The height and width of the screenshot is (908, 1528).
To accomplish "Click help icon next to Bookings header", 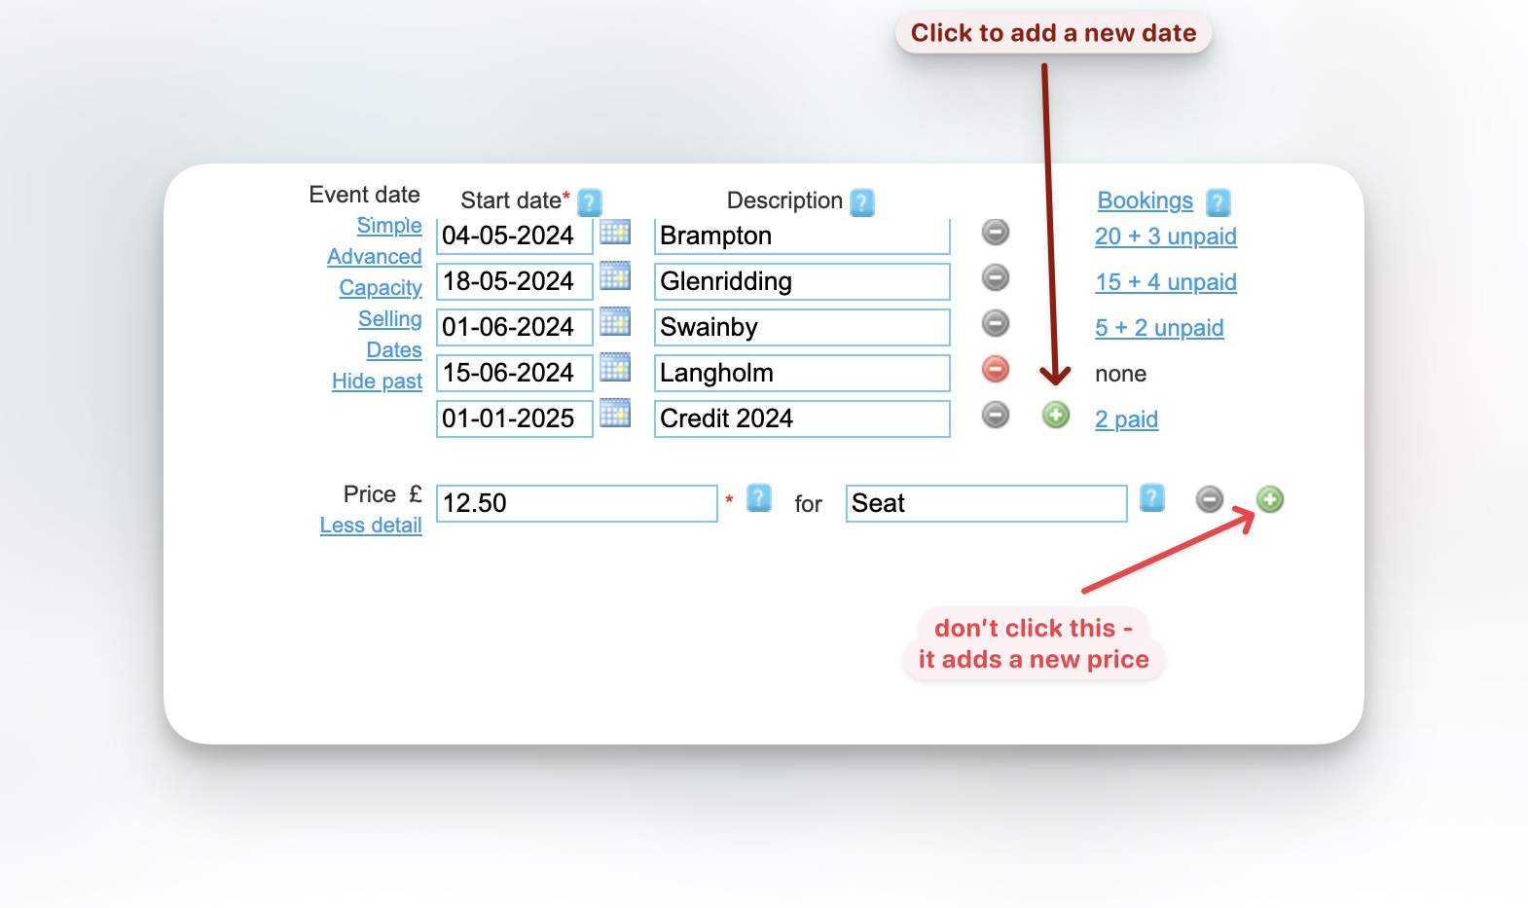I will pos(1218,202).
